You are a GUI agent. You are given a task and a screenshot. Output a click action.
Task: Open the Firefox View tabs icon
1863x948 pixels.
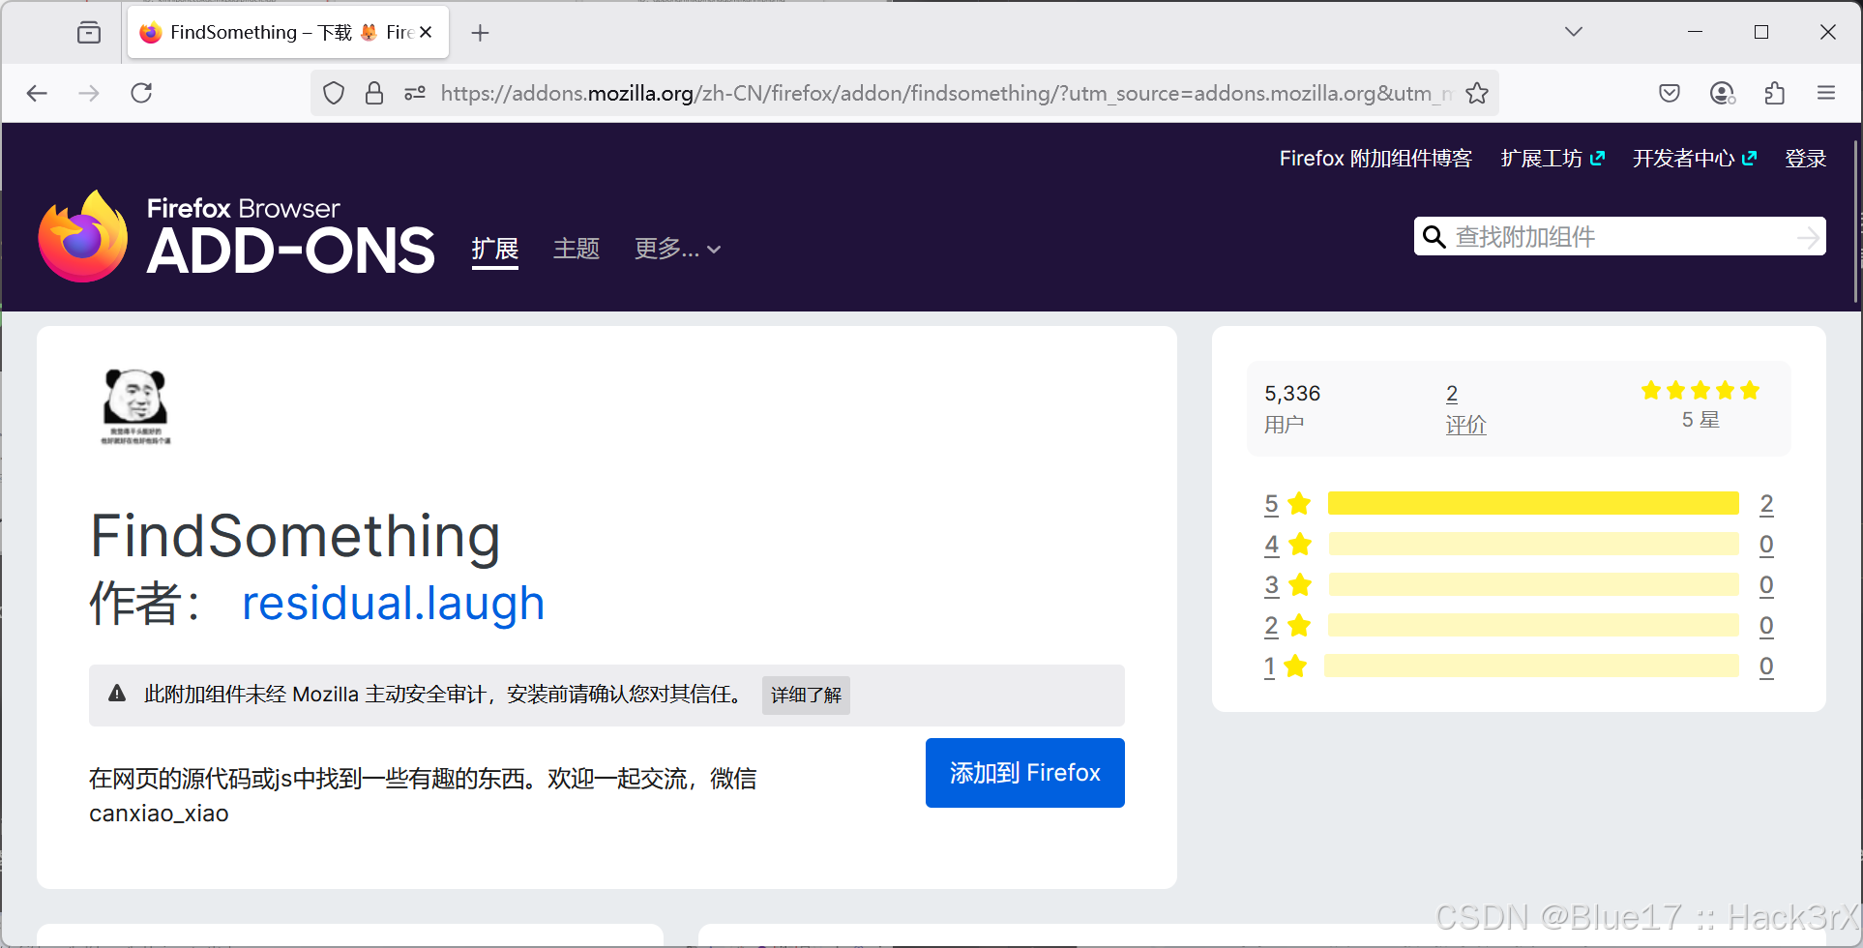click(x=89, y=32)
